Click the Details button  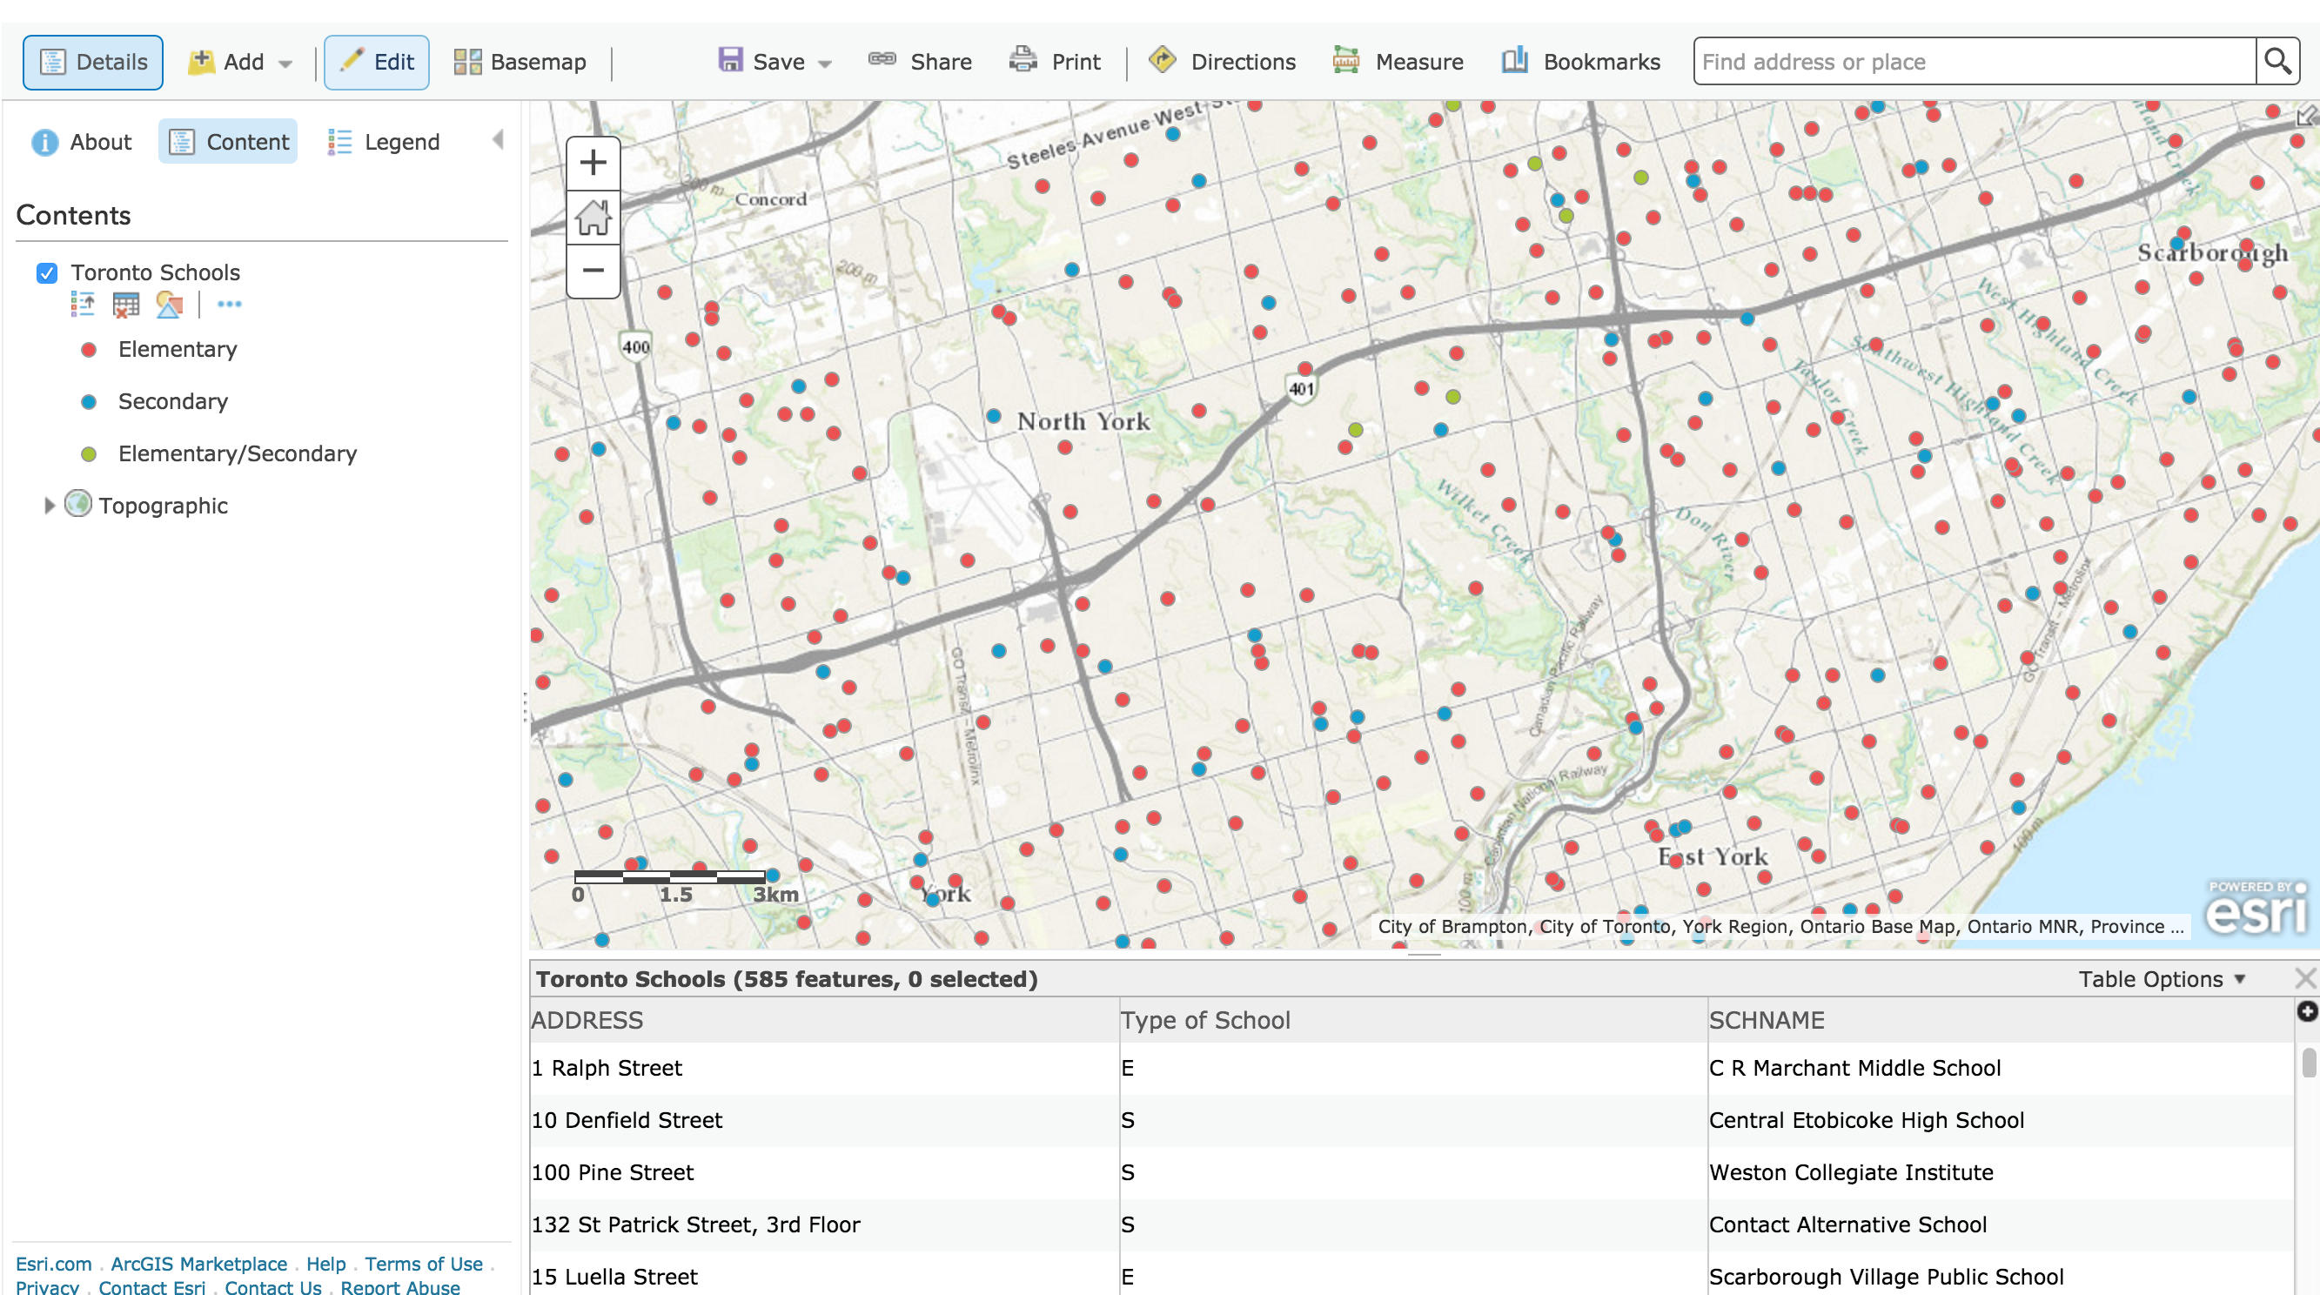click(93, 62)
